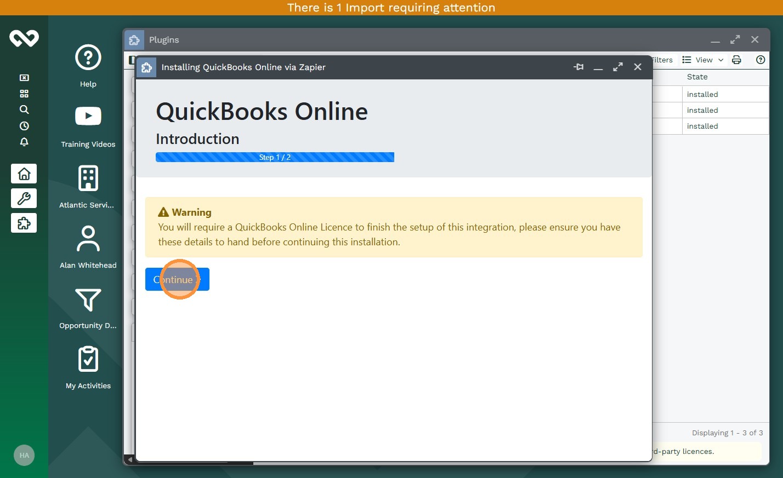Image resolution: width=783 pixels, height=478 pixels.
Task: Open the recent history clock icon
Action: (24, 126)
